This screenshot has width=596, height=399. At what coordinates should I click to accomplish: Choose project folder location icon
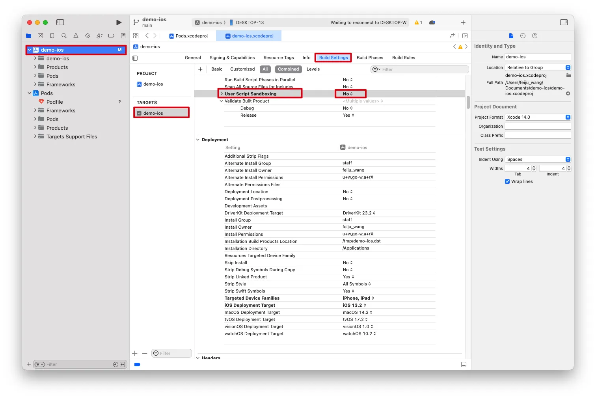[x=568, y=75]
